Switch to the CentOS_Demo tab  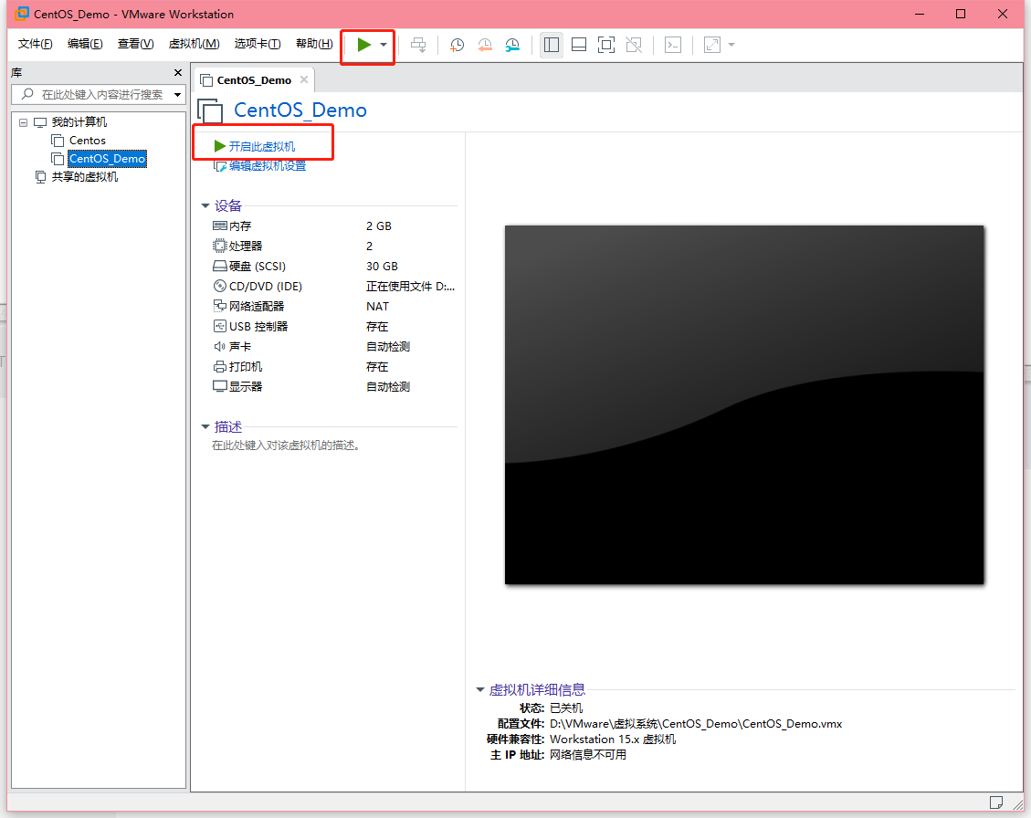[253, 80]
